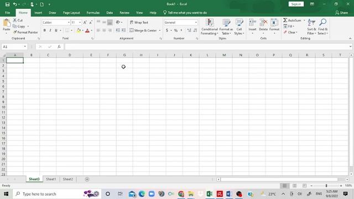Open Cell Styles gallery
The image size is (354, 199).
(x=239, y=27)
